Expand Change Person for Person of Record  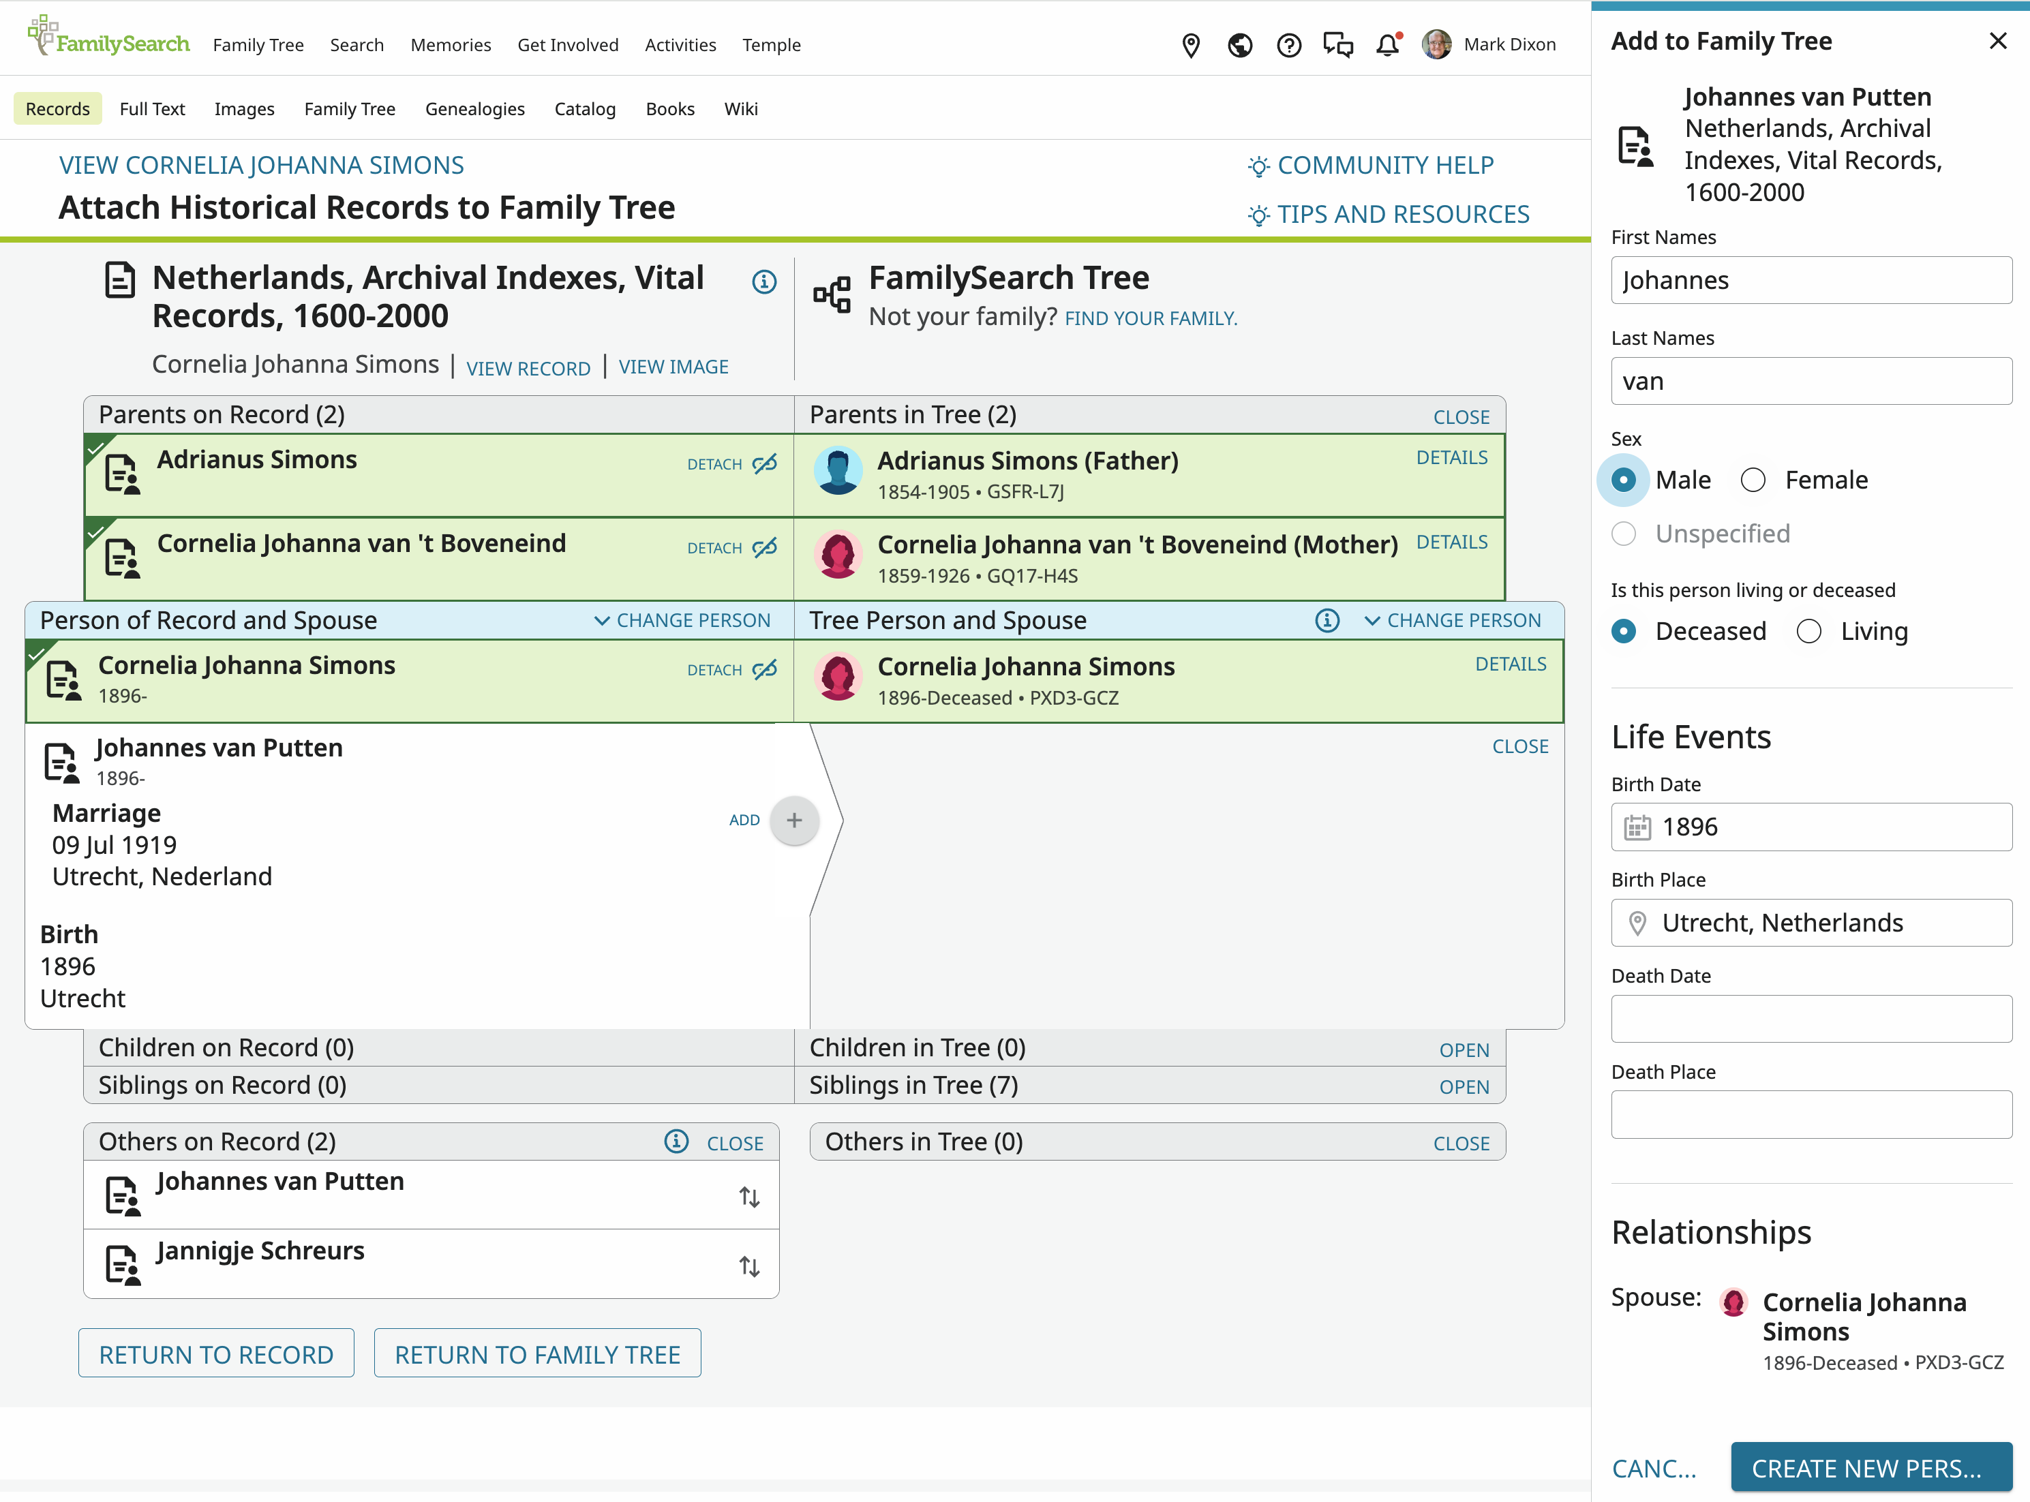(682, 620)
